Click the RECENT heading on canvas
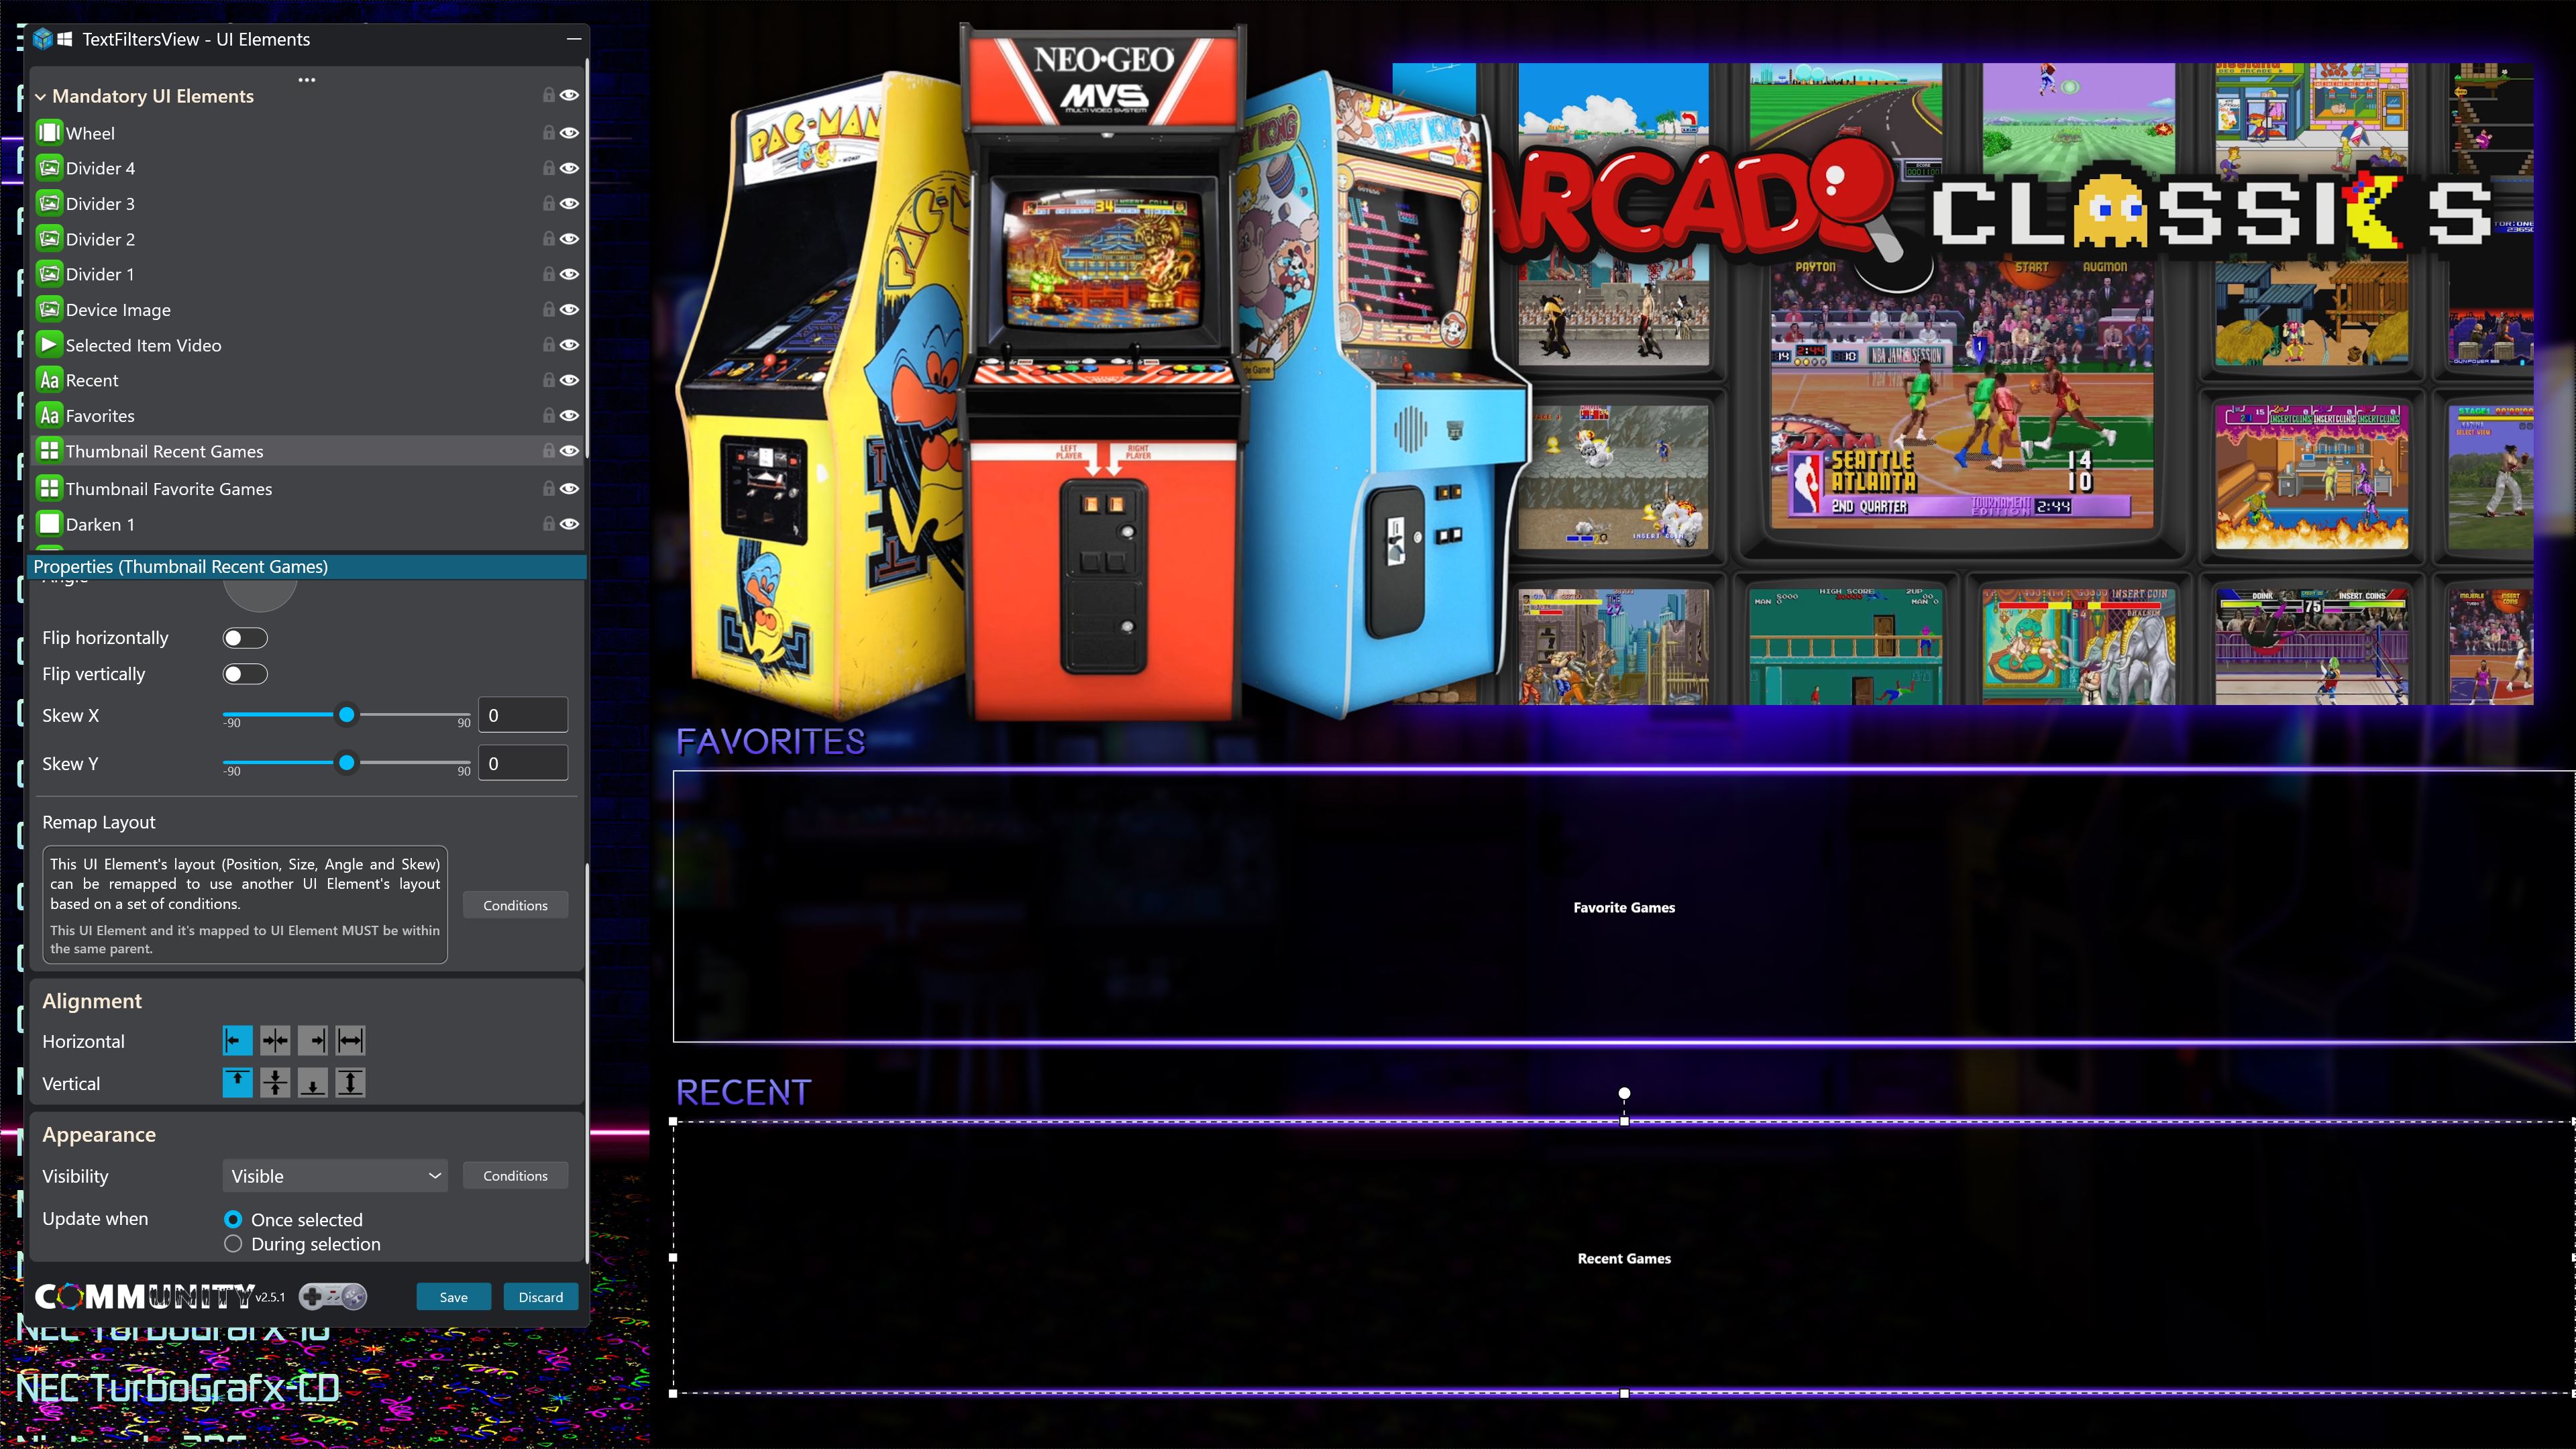2576x1449 pixels. pyautogui.click(x=743, y=1092)
